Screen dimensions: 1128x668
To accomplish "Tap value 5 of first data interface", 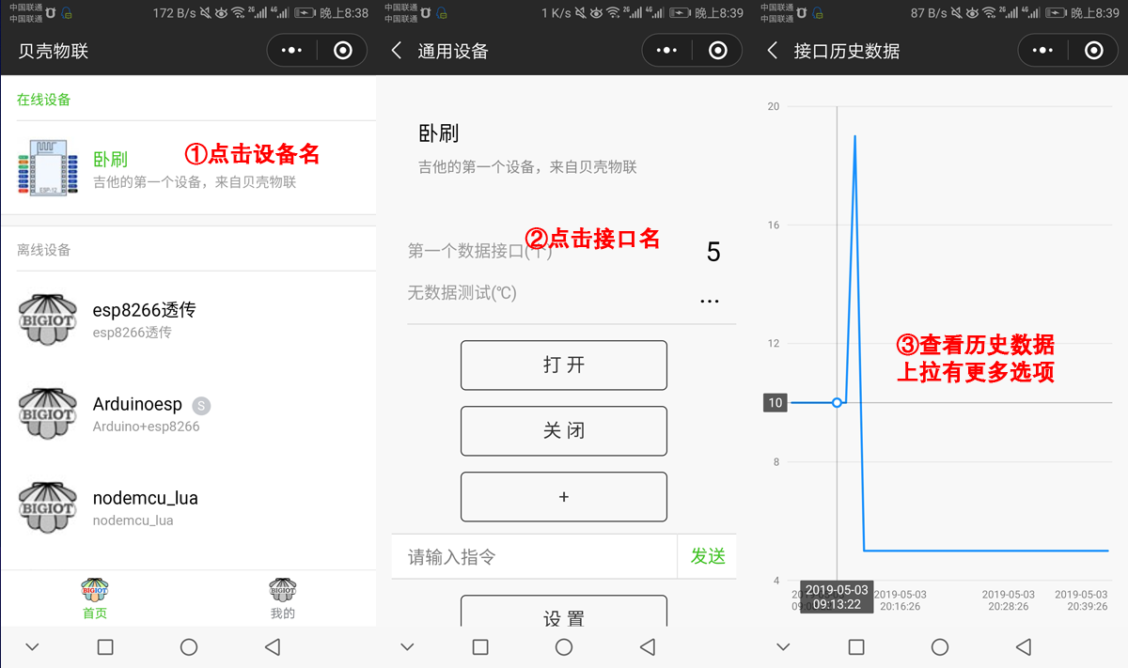I will (x=713, y=252).
